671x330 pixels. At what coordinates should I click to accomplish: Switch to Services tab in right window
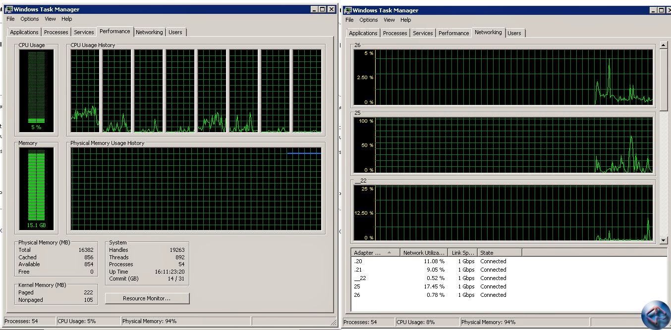(x=423, y=33)
